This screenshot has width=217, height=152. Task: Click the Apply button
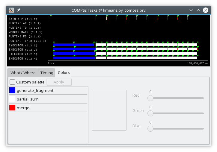point(59,82)
